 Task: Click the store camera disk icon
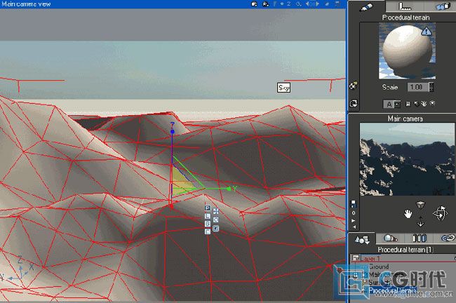354,203
